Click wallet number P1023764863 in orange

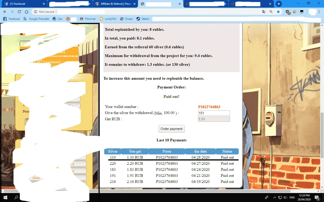tap(209, 107)
